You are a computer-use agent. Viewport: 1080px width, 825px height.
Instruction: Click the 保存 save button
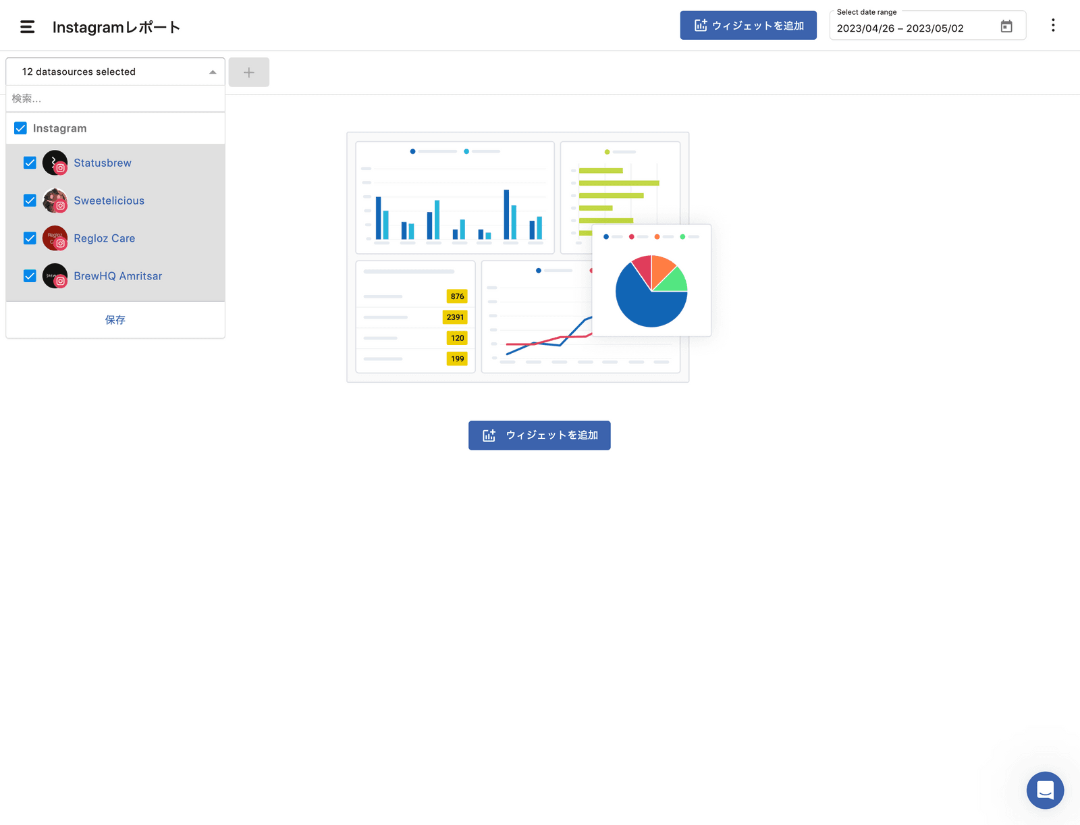point(115,320)
